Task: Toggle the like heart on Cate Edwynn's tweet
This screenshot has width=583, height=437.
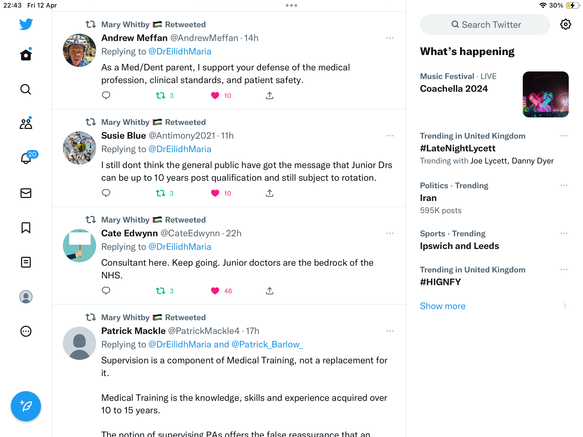Action: pyautogui.click(x=215, y=291)
